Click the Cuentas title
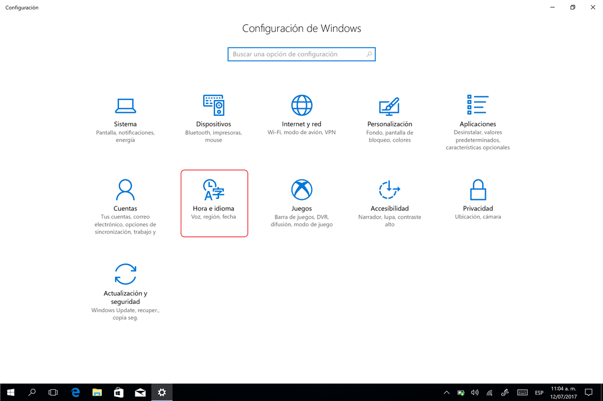The width and height of the screenshot is (603, 401). [x=125, y=209]
